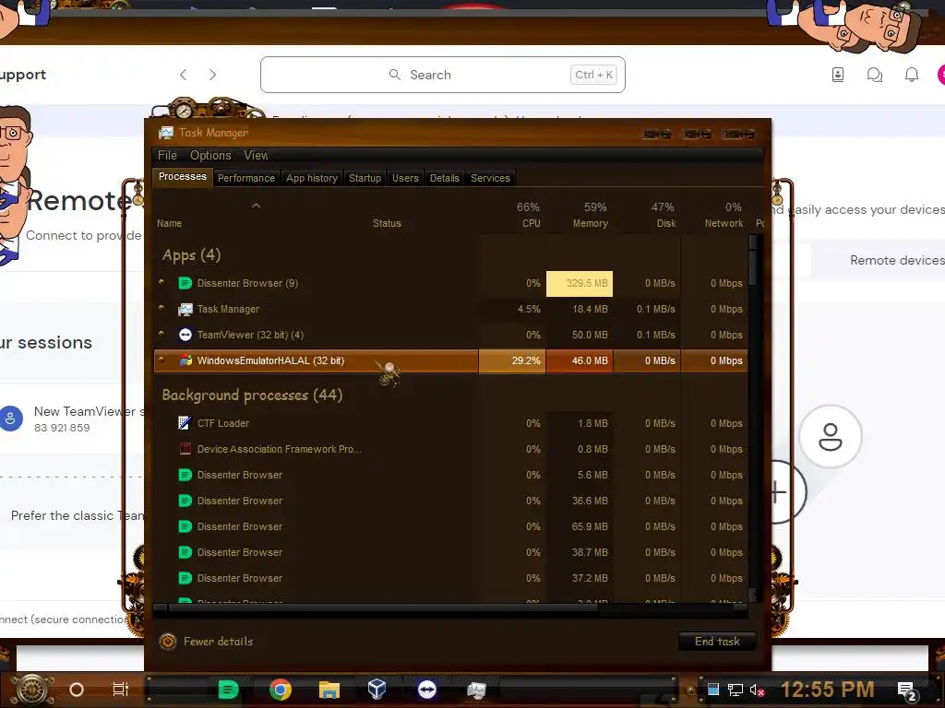Open the File menu
The image size is (945, 708).
tap(168, 155)
